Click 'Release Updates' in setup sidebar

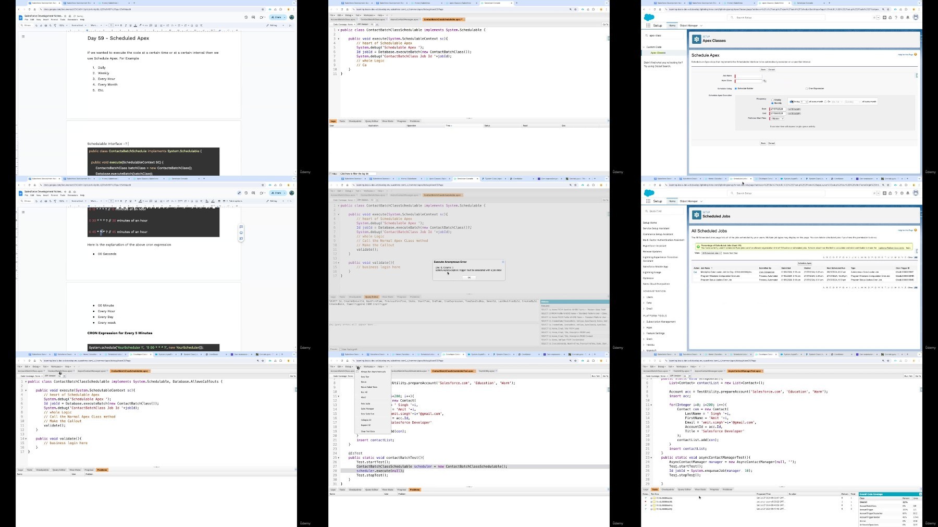(652, 251)
